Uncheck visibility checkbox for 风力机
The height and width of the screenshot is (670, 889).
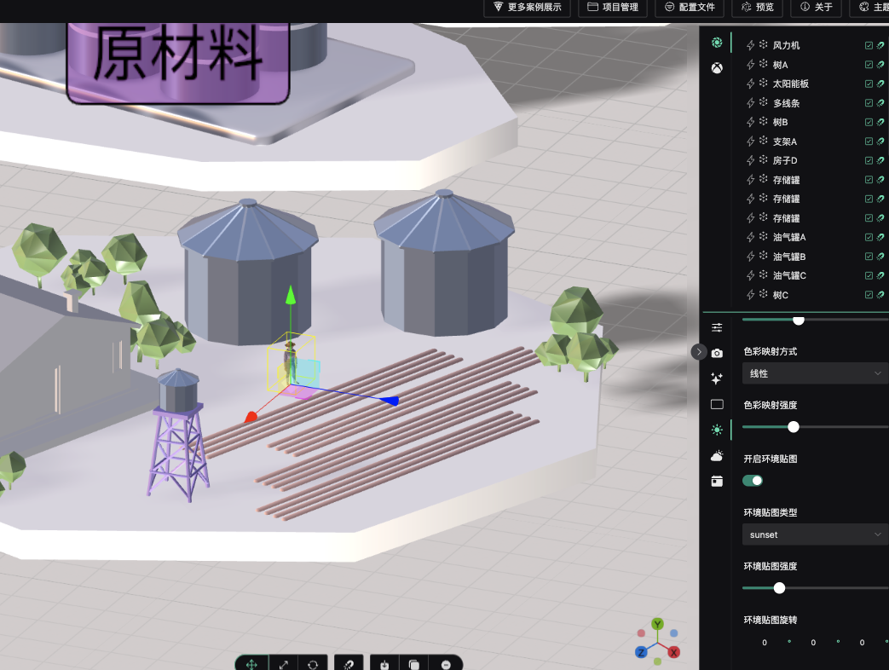click(869, 45)
